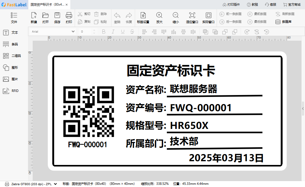Image resolution: width=305 pixels, height=187 pixels.
Task: Expand the right side panel arrow
Action: 303,108
